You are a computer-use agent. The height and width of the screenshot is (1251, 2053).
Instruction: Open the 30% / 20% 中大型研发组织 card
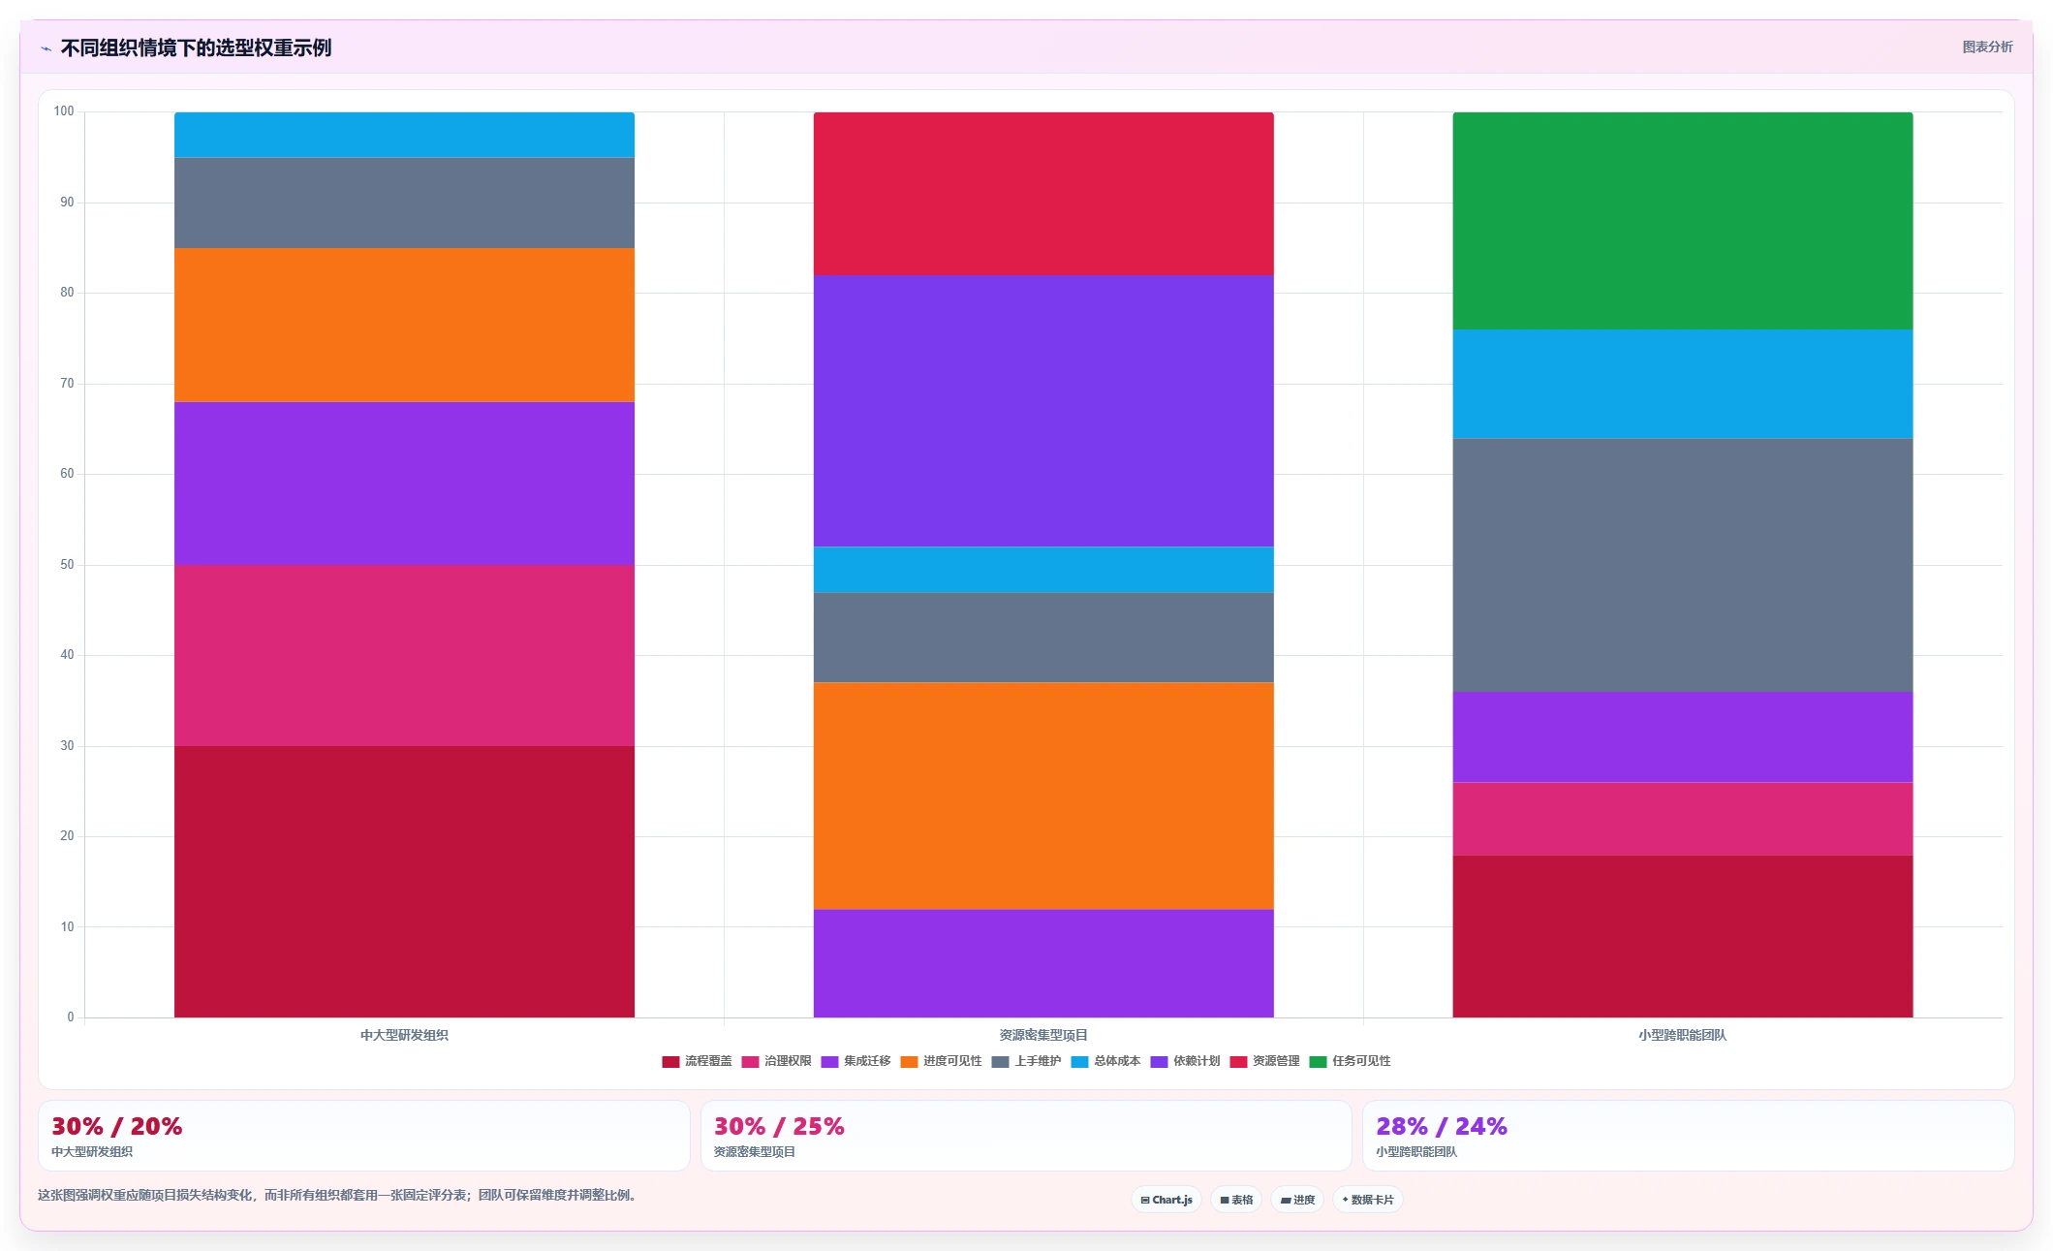(x=364, y=1136)
